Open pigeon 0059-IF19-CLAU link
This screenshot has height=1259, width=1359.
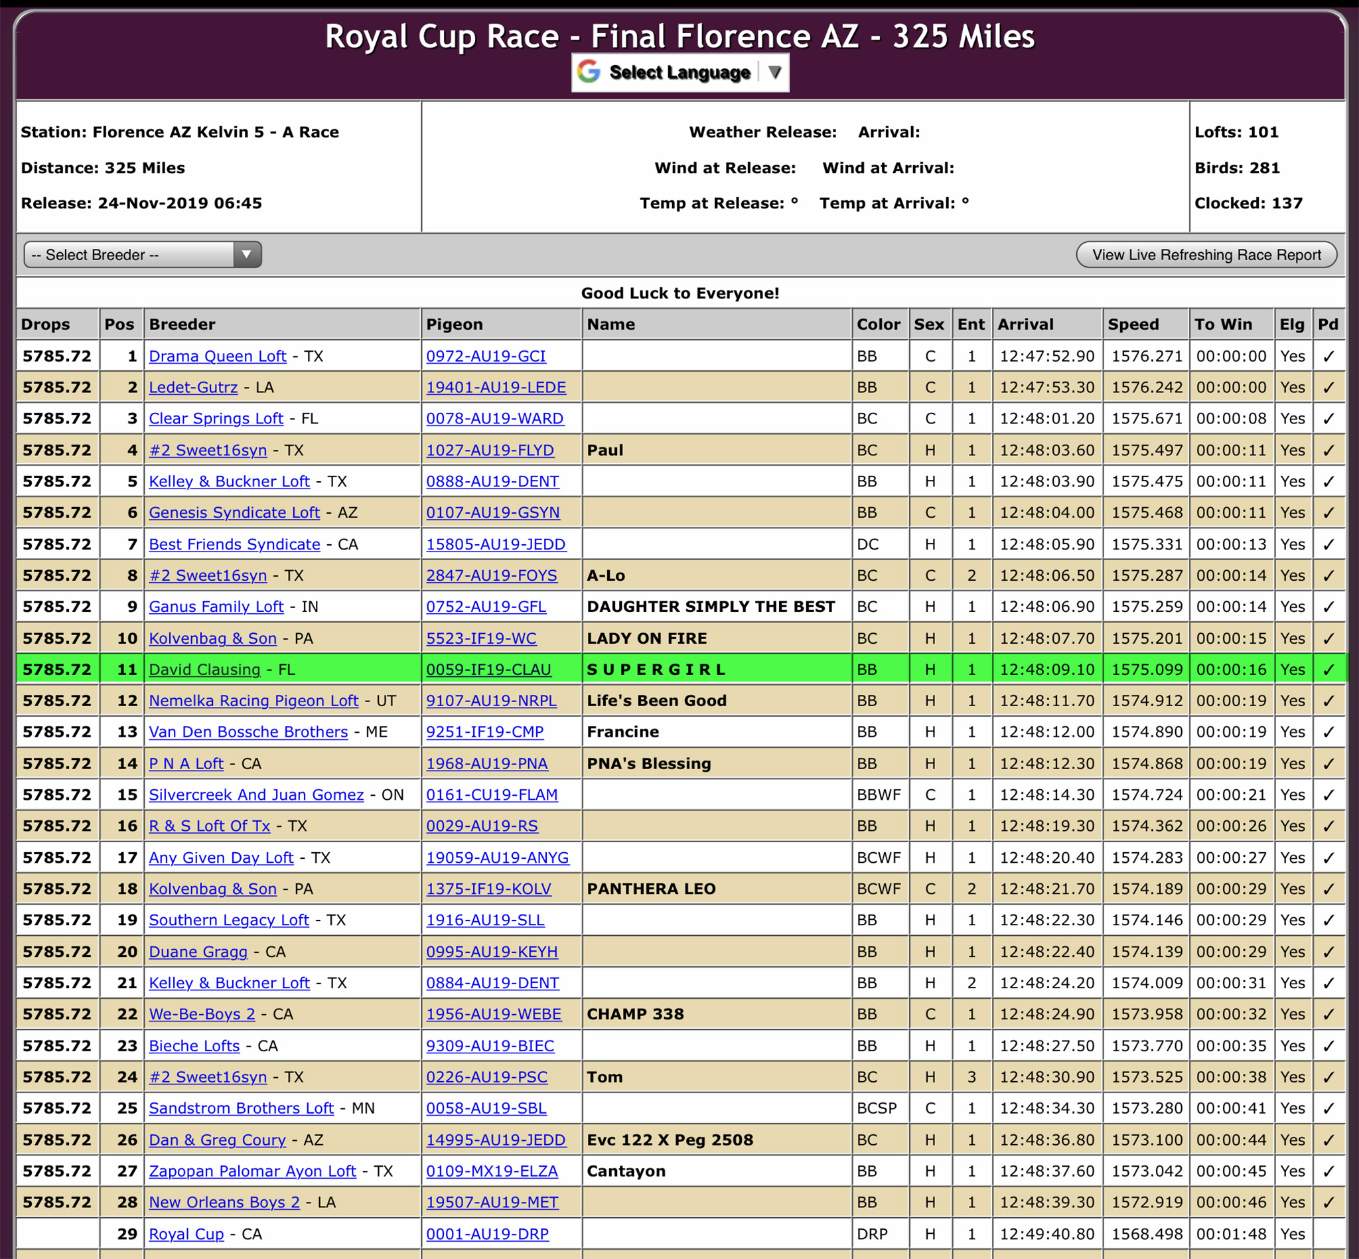click(488, 670)
